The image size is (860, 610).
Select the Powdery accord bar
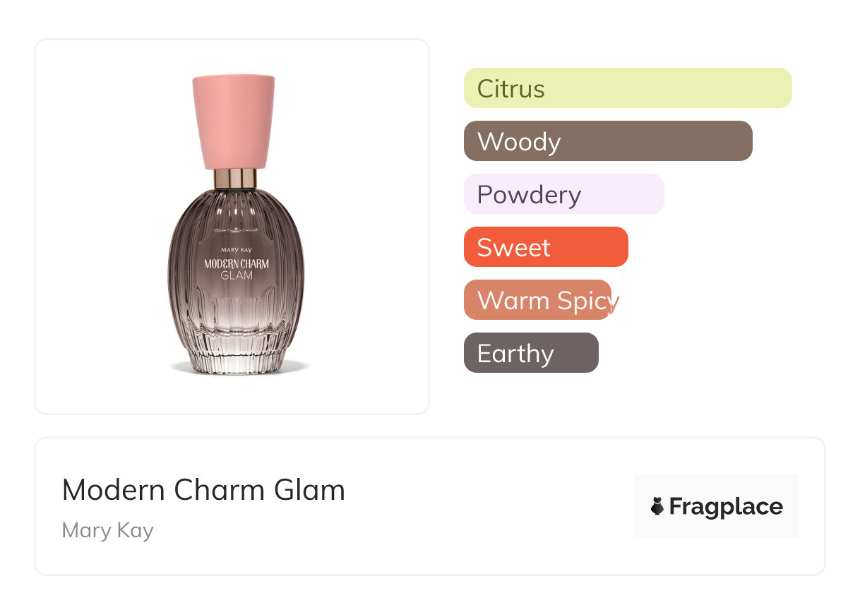click(563, 194)
